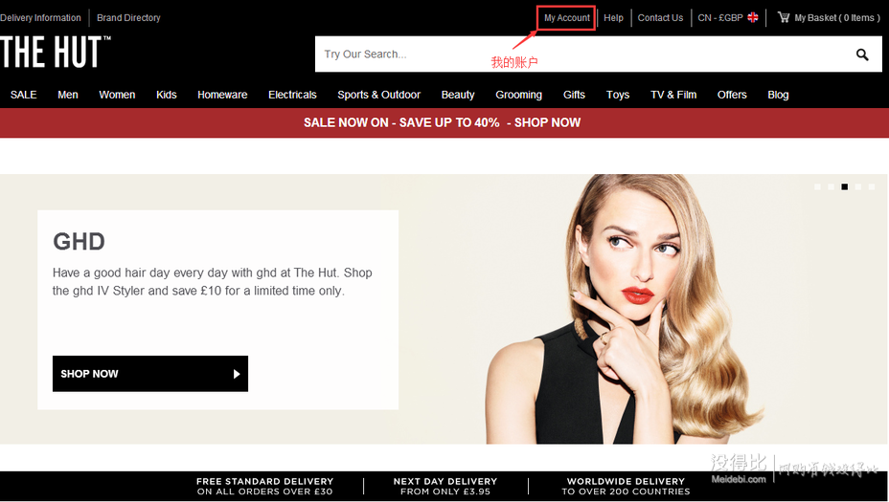
Task: Open the Gifts category
Action: [x=574, y=95]
